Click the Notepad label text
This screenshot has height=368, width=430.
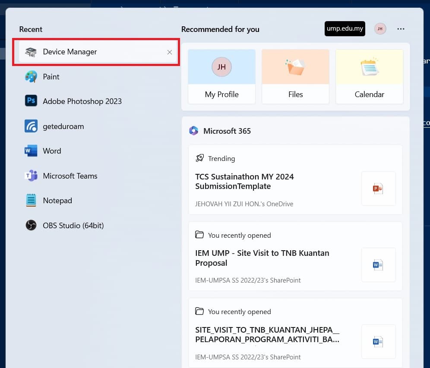tap(57, 201)
